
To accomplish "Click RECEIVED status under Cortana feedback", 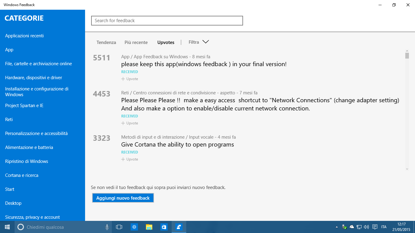I will pyautogui.click(x=129, y=152).
